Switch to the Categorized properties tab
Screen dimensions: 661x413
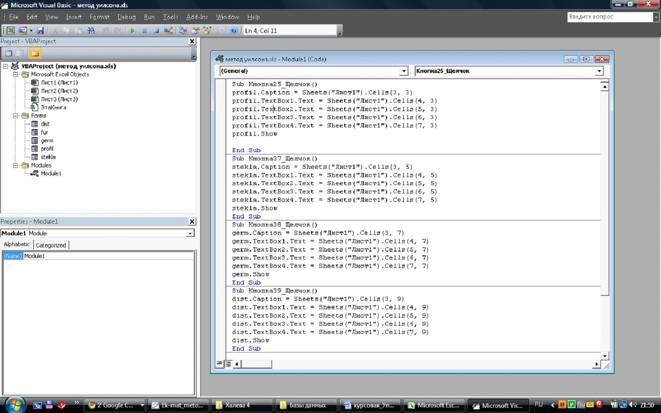[51, 245]
